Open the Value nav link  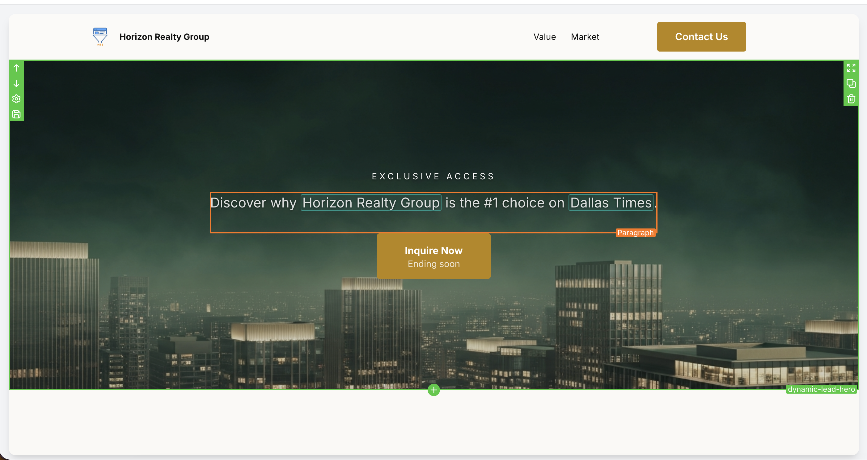[544, 37]
